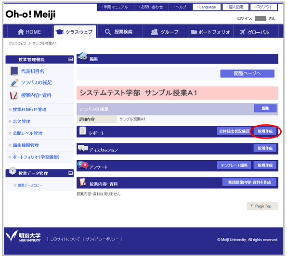
Task: Collapse the 授業管理機能 sidebar panel
Action: 70,59
